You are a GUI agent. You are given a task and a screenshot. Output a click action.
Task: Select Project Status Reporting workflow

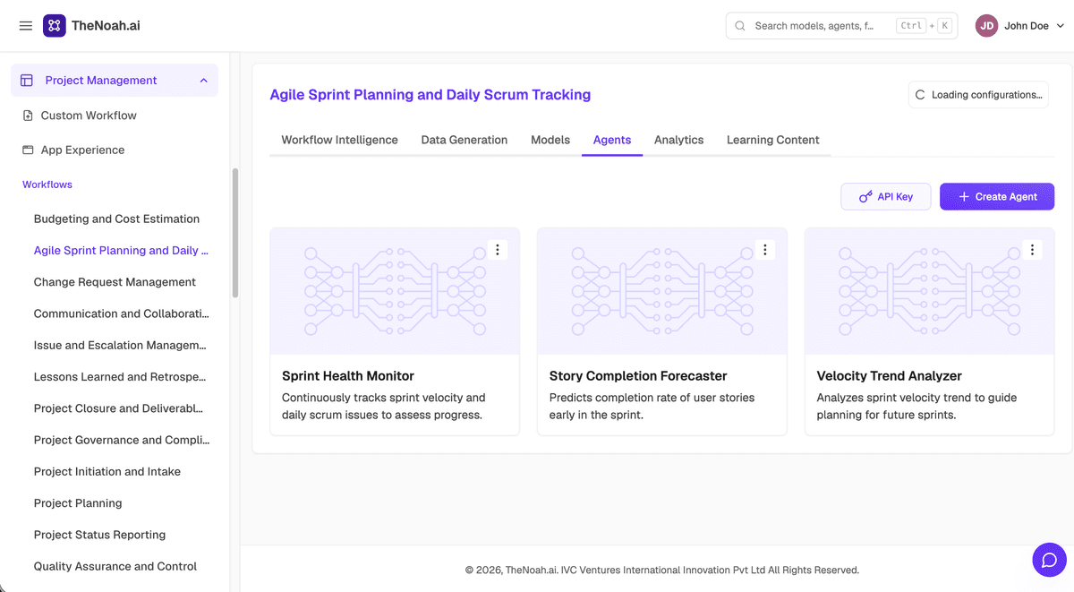[99, 535]
